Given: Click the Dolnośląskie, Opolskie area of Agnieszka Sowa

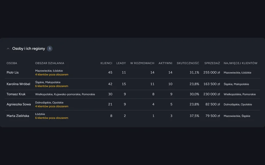Looking at the screenshot, I should 49,103.
